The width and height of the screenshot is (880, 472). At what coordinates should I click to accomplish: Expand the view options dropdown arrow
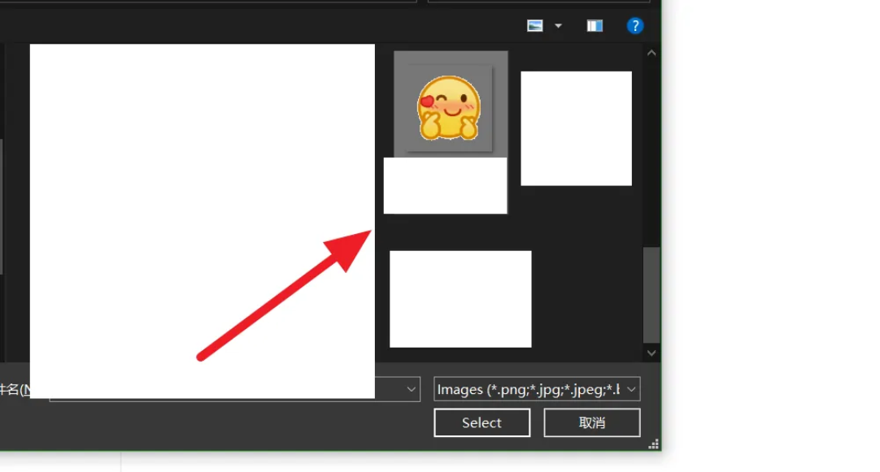pos(558,26)
